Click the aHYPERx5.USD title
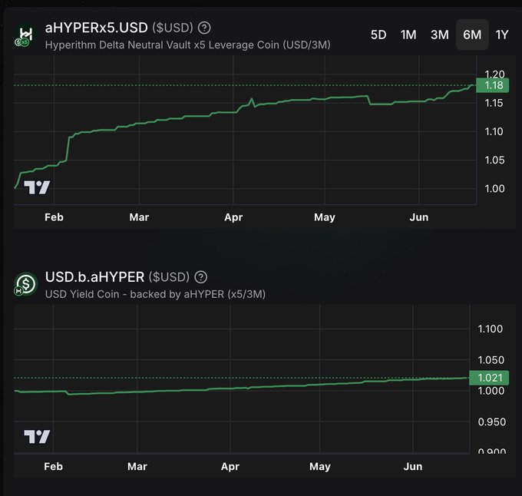 (96, 28)
